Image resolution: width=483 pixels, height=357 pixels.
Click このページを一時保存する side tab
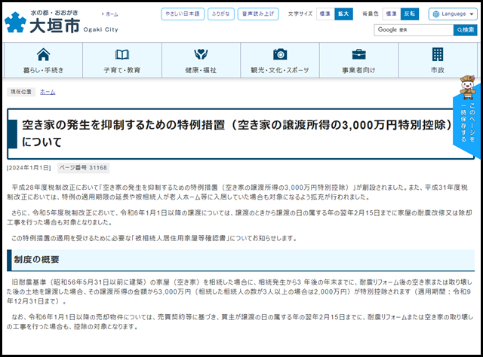(468, 123)
